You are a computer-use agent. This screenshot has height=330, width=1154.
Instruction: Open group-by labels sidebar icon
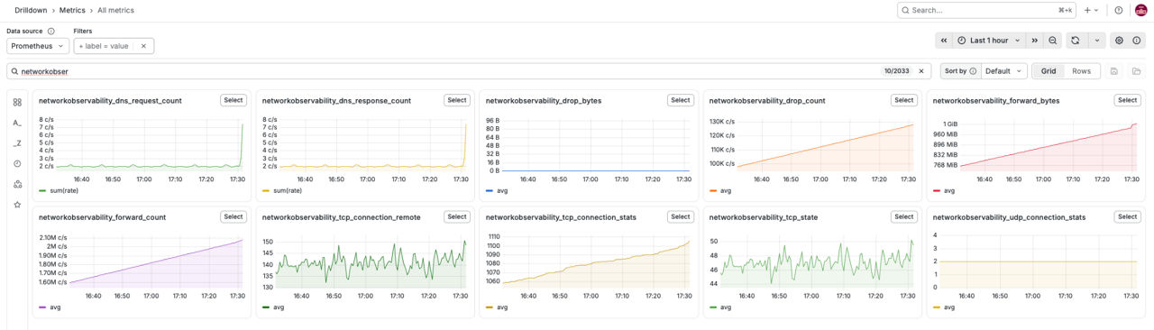coord(17,184)
